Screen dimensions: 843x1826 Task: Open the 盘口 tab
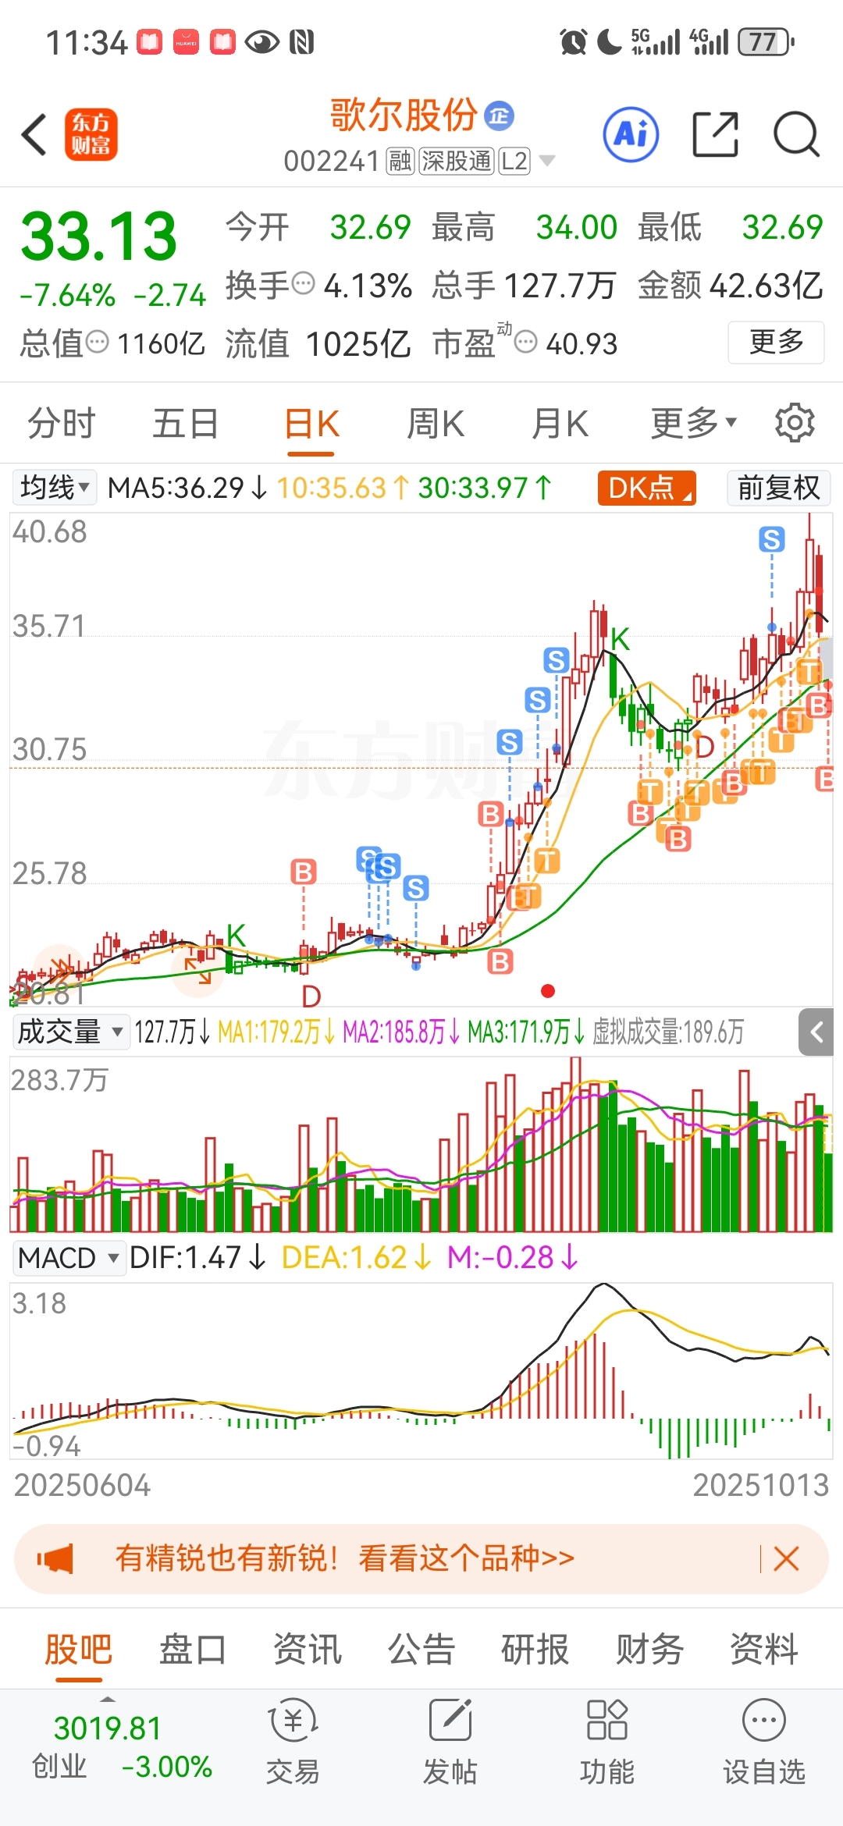192,1650
